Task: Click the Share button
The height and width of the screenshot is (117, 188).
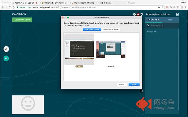Action: point(134,85)
